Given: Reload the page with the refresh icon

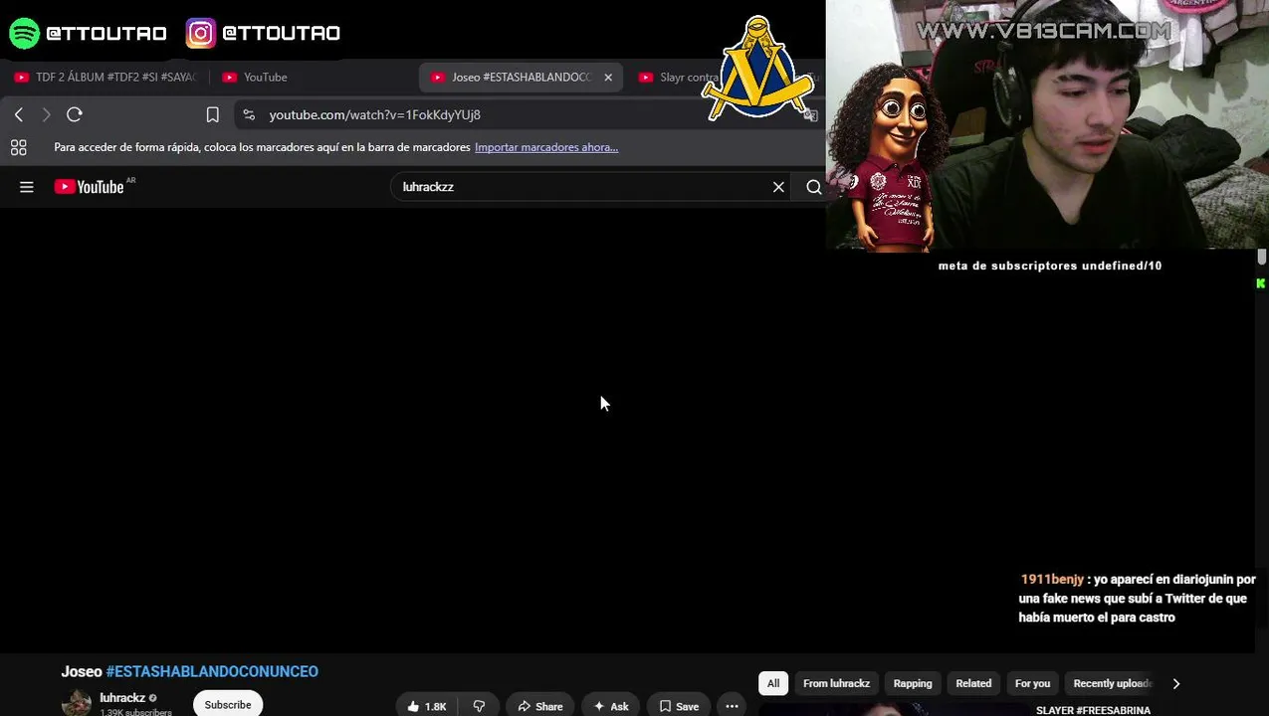Looking at the screenshot, I should coord(75,115).
